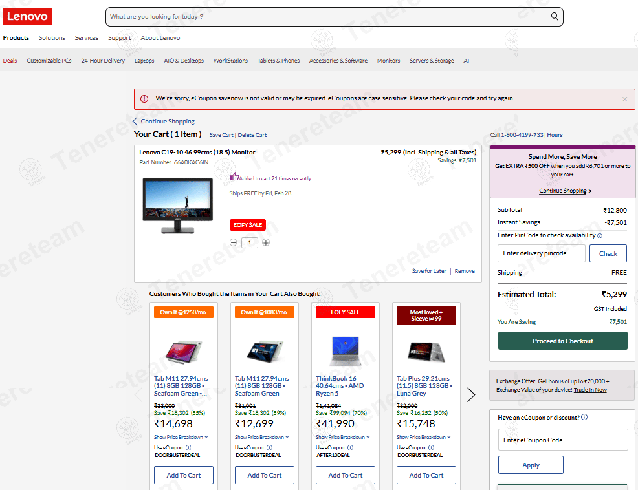Open the AI category

coord(467,61)
